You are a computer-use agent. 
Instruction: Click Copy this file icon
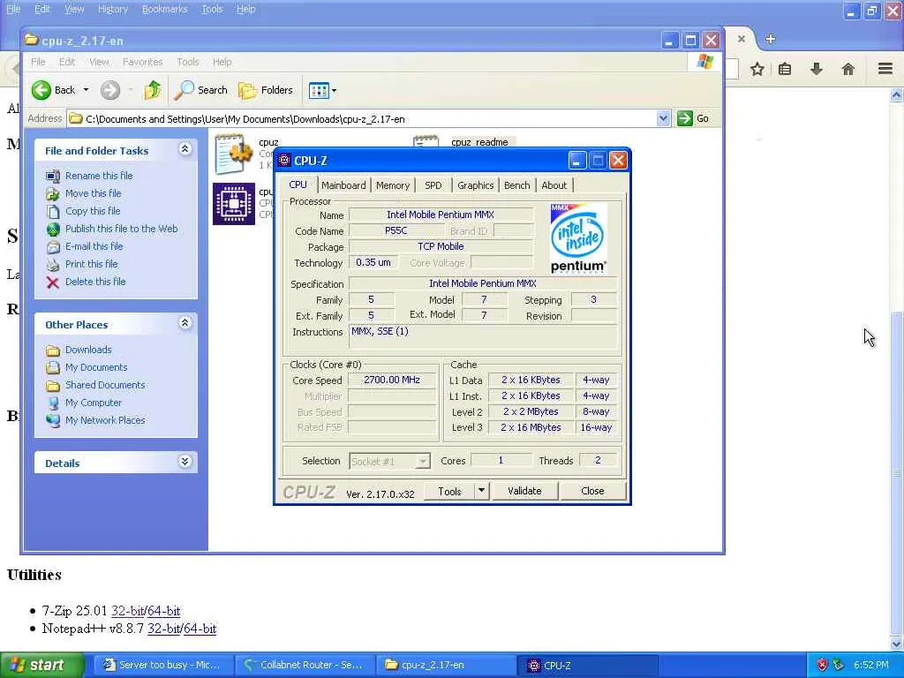[x=53, y=212]
